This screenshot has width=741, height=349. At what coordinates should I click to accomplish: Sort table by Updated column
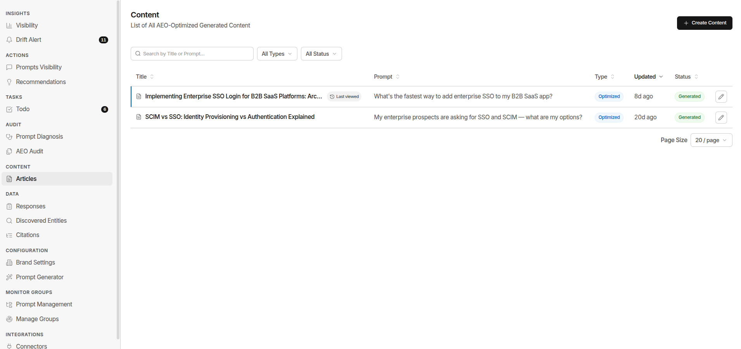(x=648, y=77)
